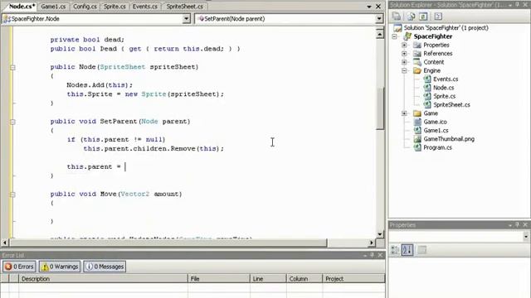The height and width of the screenshot is (298, 531).
Task: Open the Properties panel object dropdown
Action: [x=526, y=237]
